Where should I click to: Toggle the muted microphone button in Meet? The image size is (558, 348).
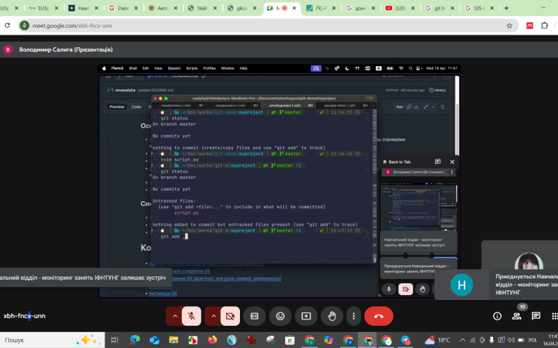click(x=191, y=316)
